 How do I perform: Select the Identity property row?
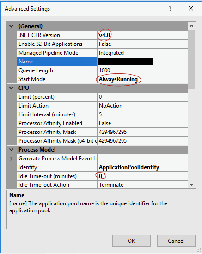click(102, 167)
